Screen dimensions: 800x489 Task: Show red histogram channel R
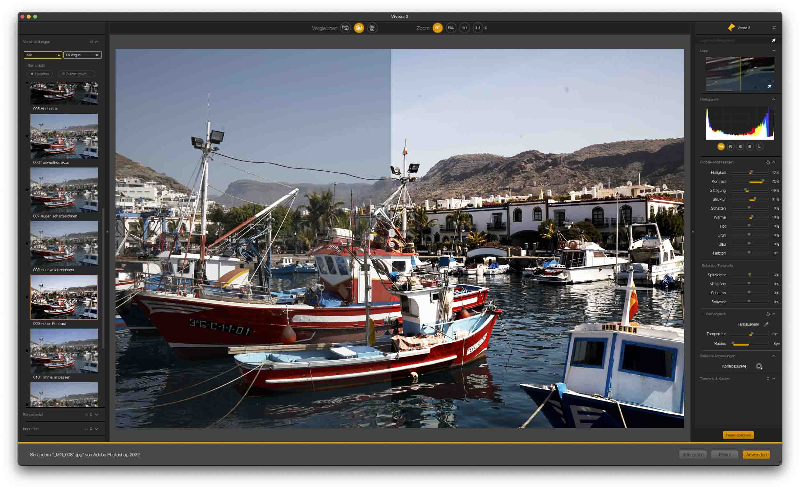(731, 147)
